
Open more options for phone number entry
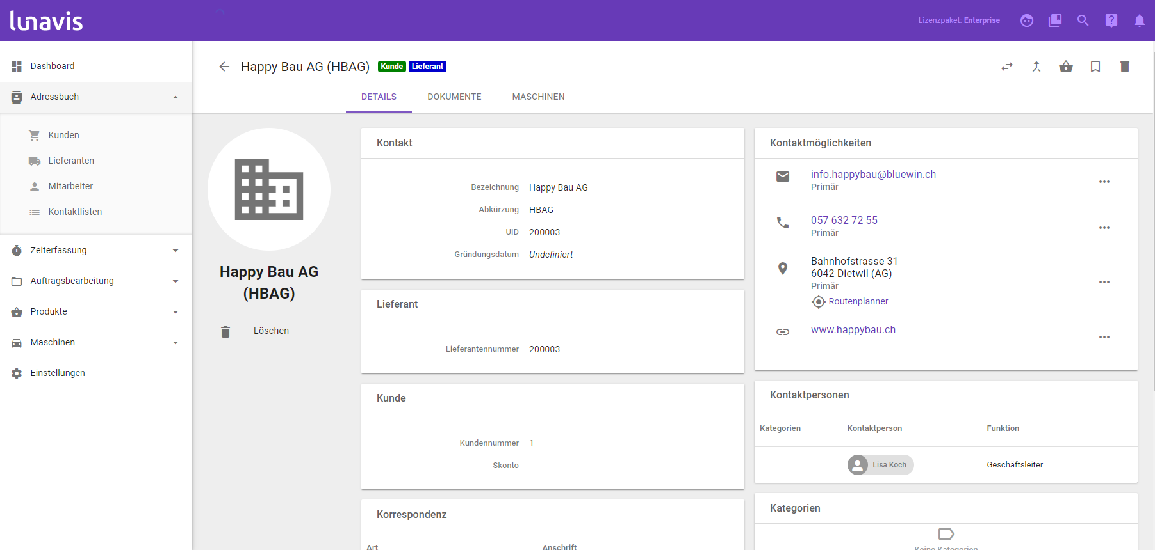coord(1104,228)
